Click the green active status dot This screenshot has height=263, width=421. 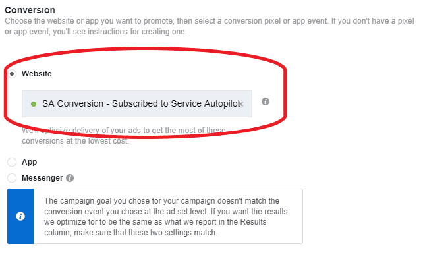click(34, 104)
